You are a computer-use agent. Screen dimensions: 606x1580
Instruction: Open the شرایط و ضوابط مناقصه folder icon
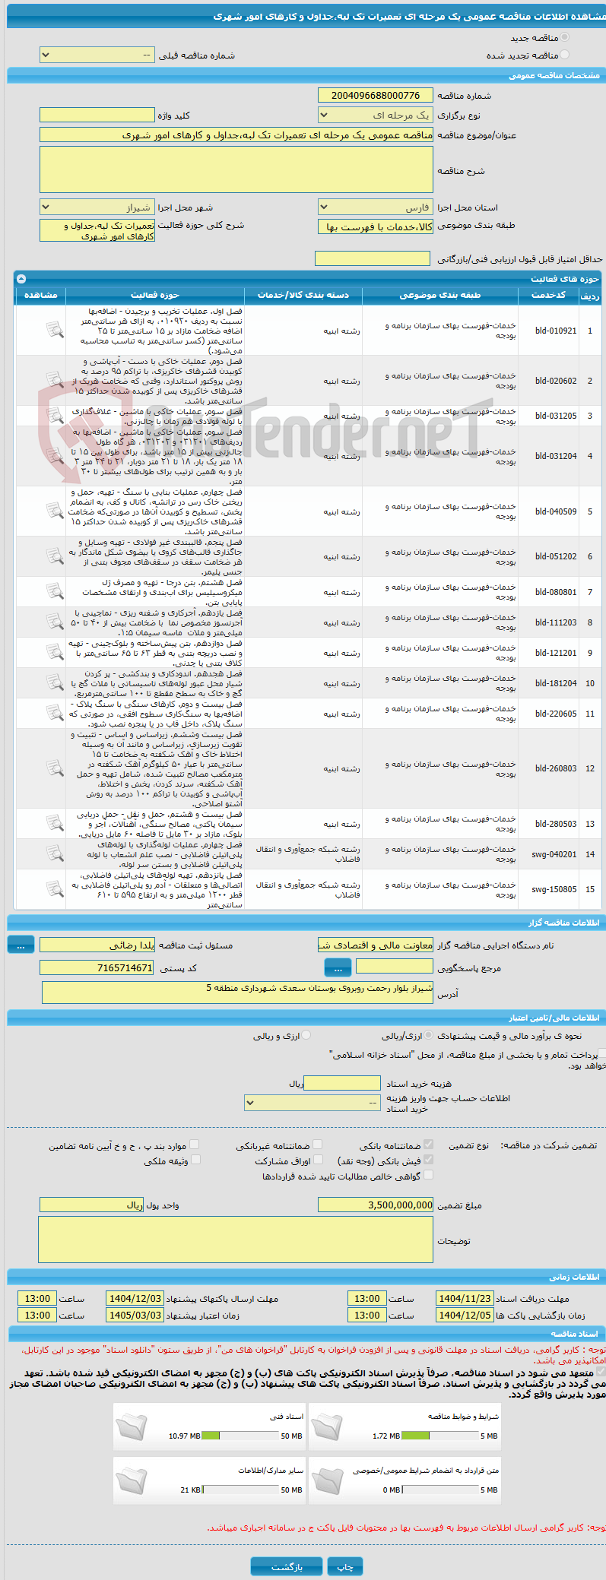tap(328, 1427)
